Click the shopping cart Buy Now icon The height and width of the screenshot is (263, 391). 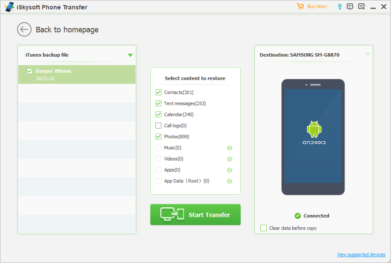click(x=300, y=6)
